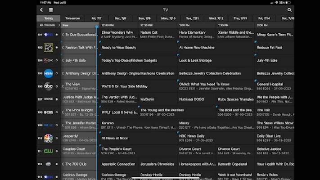Image resolution: width=320 pixels, height=180 pixels.
Task: Select the HSN channel logo
Action: click(49, 73)
